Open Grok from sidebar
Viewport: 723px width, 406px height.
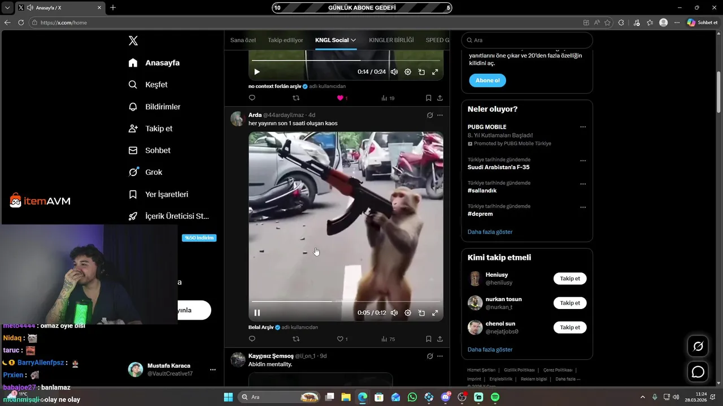coord(145,172)
